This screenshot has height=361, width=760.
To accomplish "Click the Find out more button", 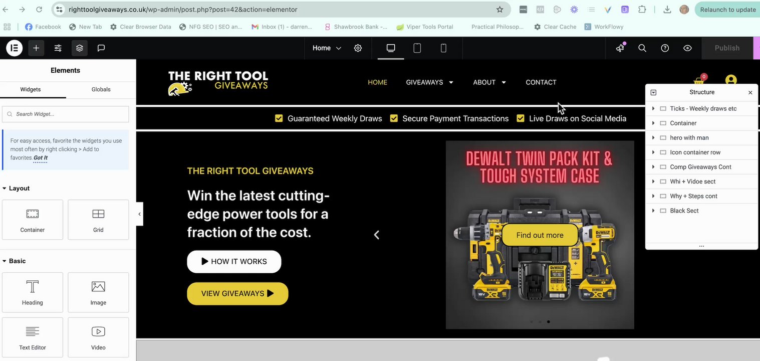I will (540, 235).
